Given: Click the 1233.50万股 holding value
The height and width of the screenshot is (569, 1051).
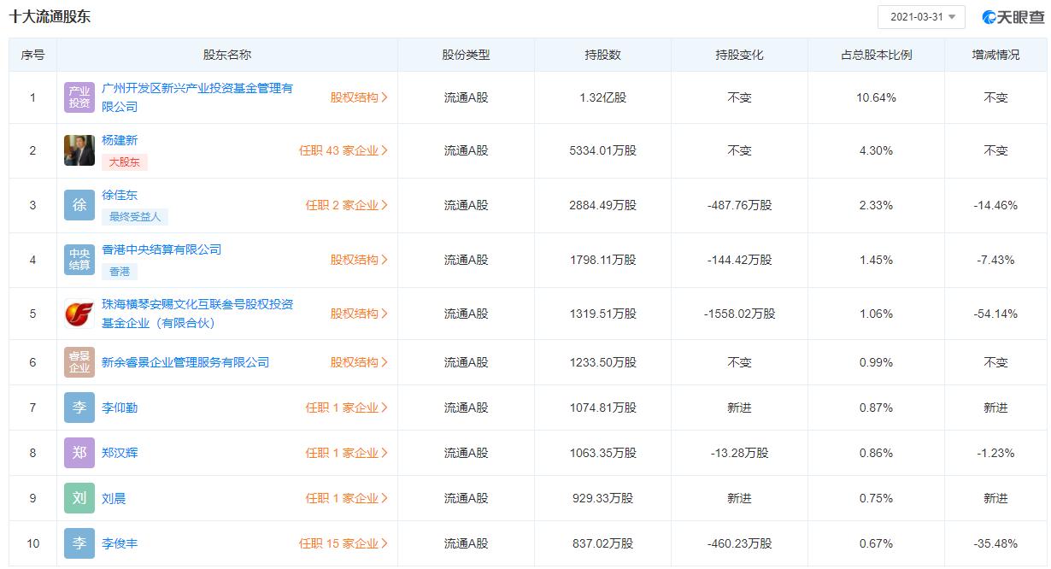Looking at the screenshot, I should [x=603, y=362].
